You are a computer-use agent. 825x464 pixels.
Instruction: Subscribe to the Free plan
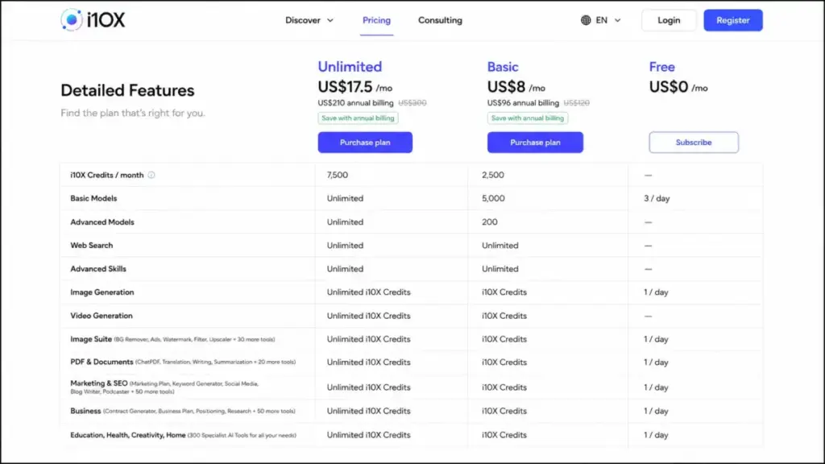694,143
